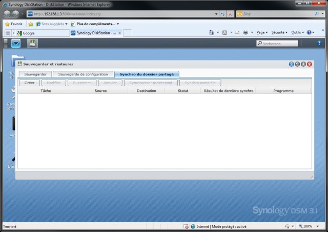This screenshot has height=232, width=328.
Task: Open the Page menu
Action: (262, 32)
